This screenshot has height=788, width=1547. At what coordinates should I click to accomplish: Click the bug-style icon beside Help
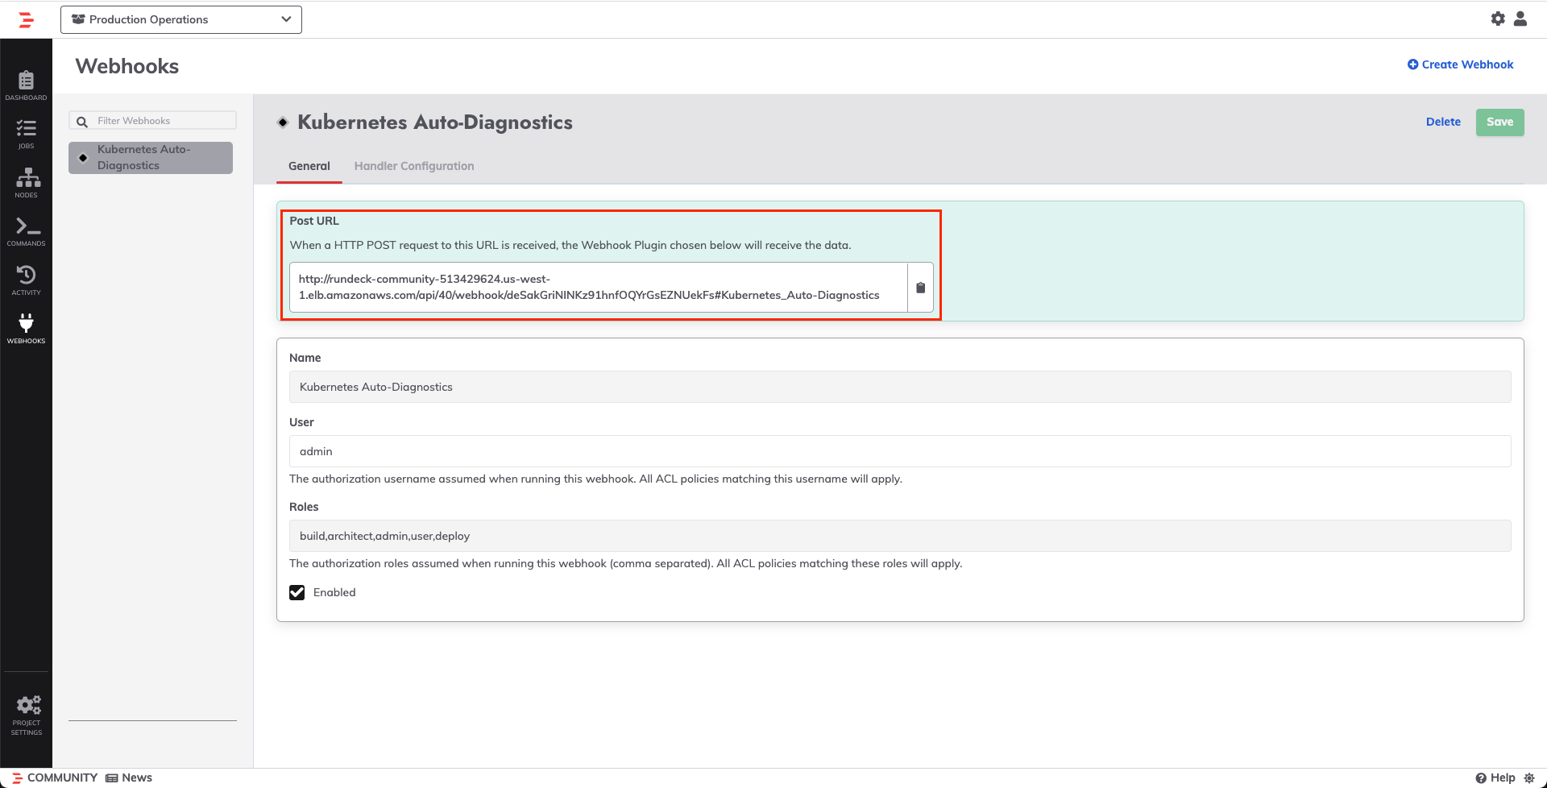click(x=1529, y=778)
